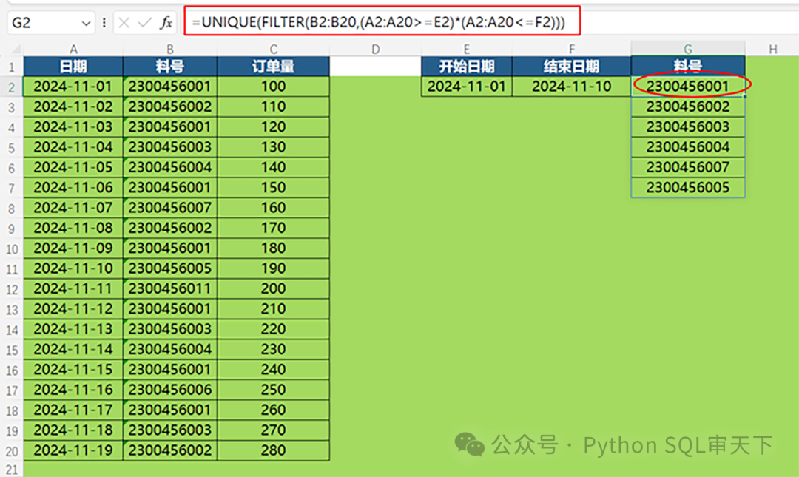This screenshot has height=477, width=799.
Task: Click order quantity cell 100
Action: click(x=274, y=86)
